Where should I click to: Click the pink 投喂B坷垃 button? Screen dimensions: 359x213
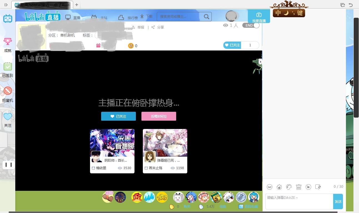[159, 116]
